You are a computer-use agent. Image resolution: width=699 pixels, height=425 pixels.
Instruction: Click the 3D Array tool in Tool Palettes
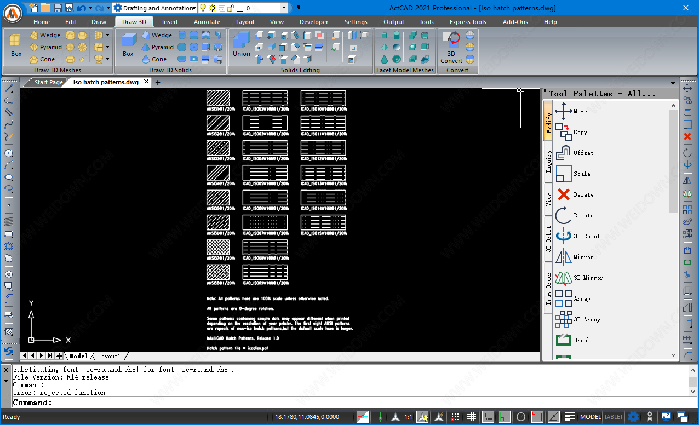[577, 319]
